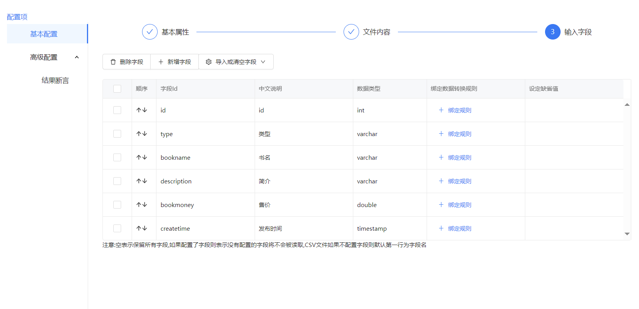The image size is (639, 309).
Task: Click 绑定规则 link in the createtime row
Action: coord(455,228)
